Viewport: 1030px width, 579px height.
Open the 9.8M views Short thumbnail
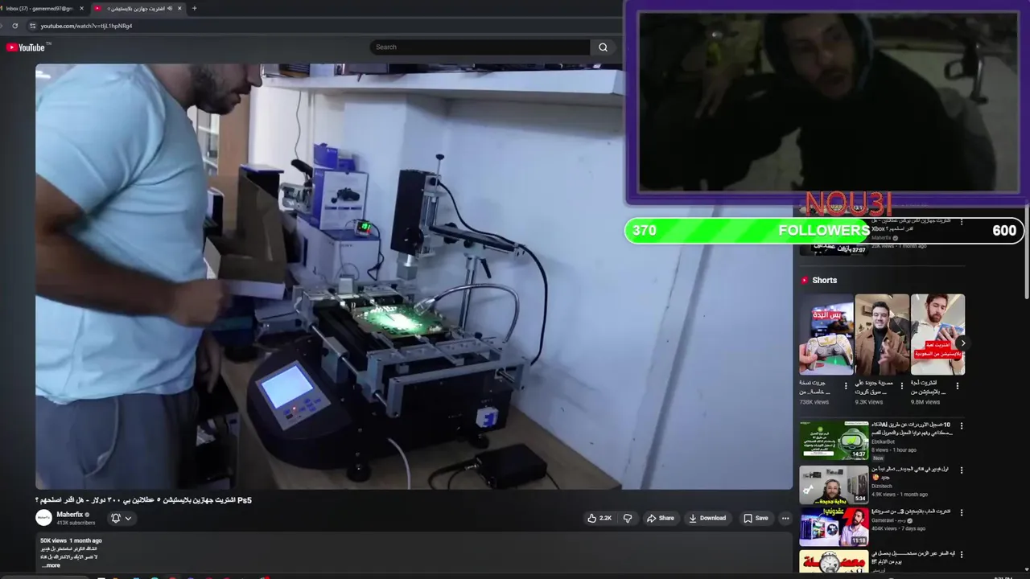937,335
